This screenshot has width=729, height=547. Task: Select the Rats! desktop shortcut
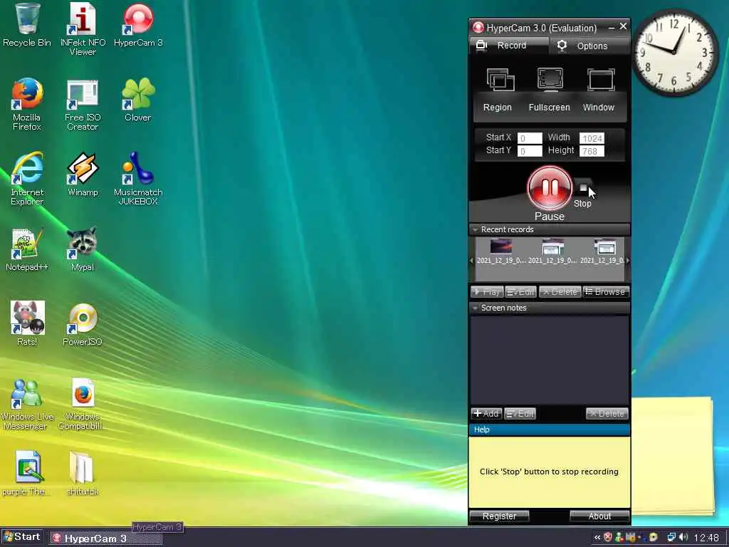(27, 324)
